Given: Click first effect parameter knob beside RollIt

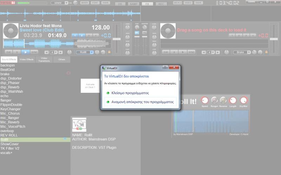Looking at the screenshot, I should (x=97, y=52).
